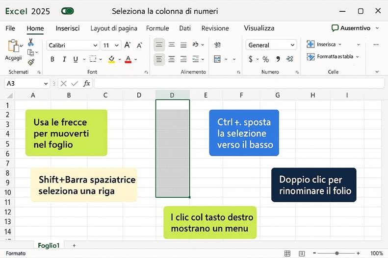Click the Inserisca cells icon
The width and height of the screenshot is (388, 258).
pyautogui.click(x=310, y=44)
